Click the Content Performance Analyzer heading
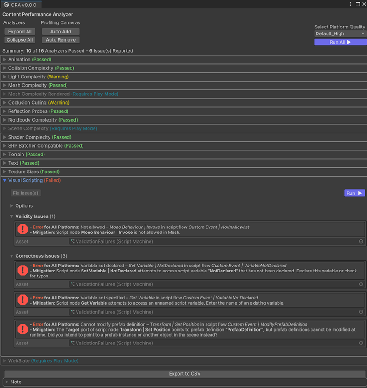The image size is (367, 388). (38, 14)
